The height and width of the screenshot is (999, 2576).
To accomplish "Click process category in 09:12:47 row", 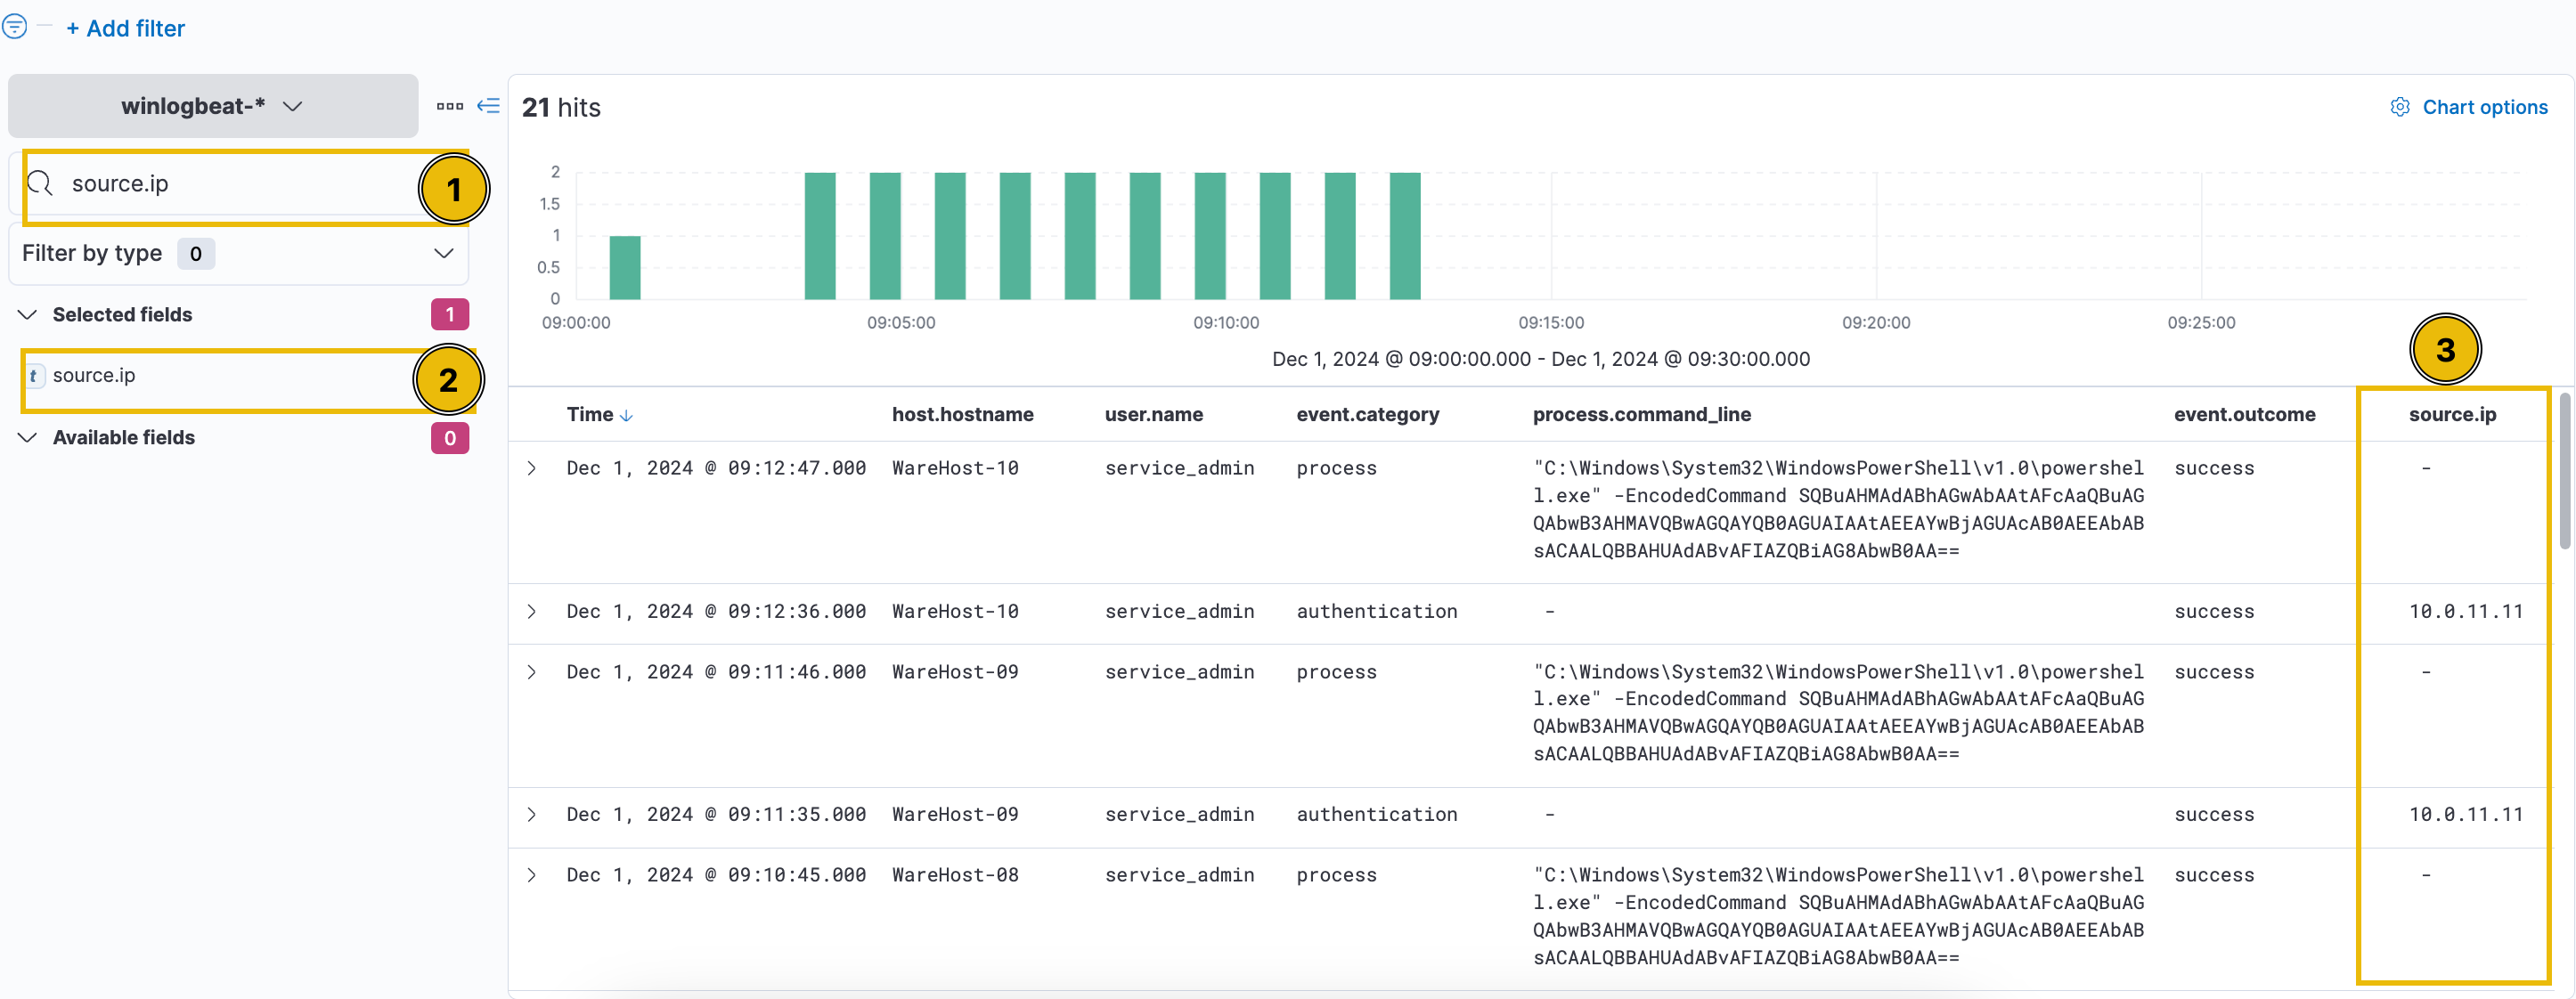I will coord(1337,468).
